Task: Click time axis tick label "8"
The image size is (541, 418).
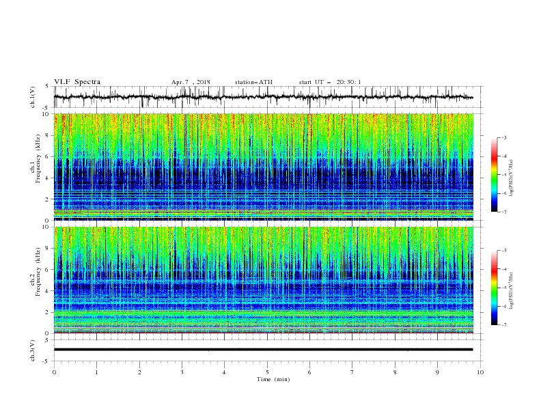Action: pos(395,372)
